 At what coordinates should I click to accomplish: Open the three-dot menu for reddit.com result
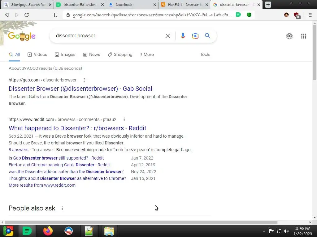[124, 119]
